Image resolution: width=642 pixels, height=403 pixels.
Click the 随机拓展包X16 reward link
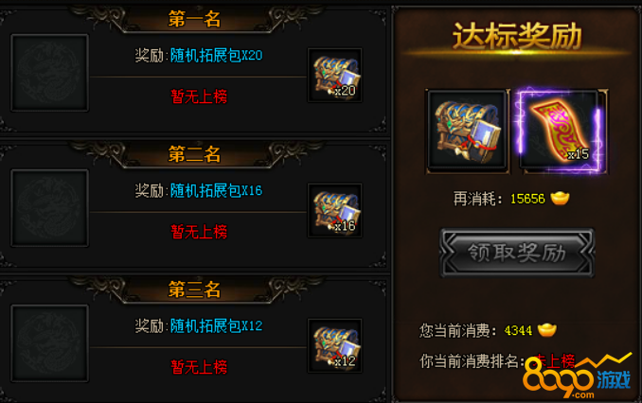(216, 191)
